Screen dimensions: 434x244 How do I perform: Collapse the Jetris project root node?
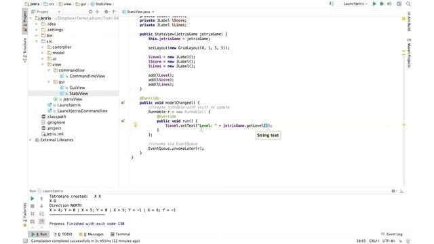(x=31, y=18)
